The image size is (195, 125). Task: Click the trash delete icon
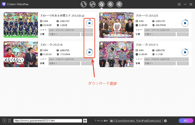click(9, 121)
